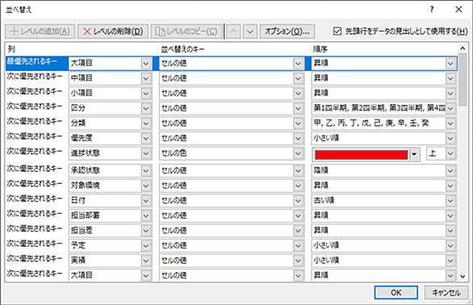Open column dropdown in the 最優先されるキー row
Screen dimensions: 473x305
(x=146, y=64)
